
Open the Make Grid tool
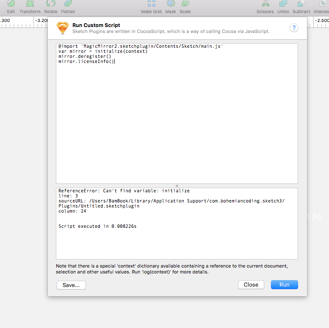151,7
